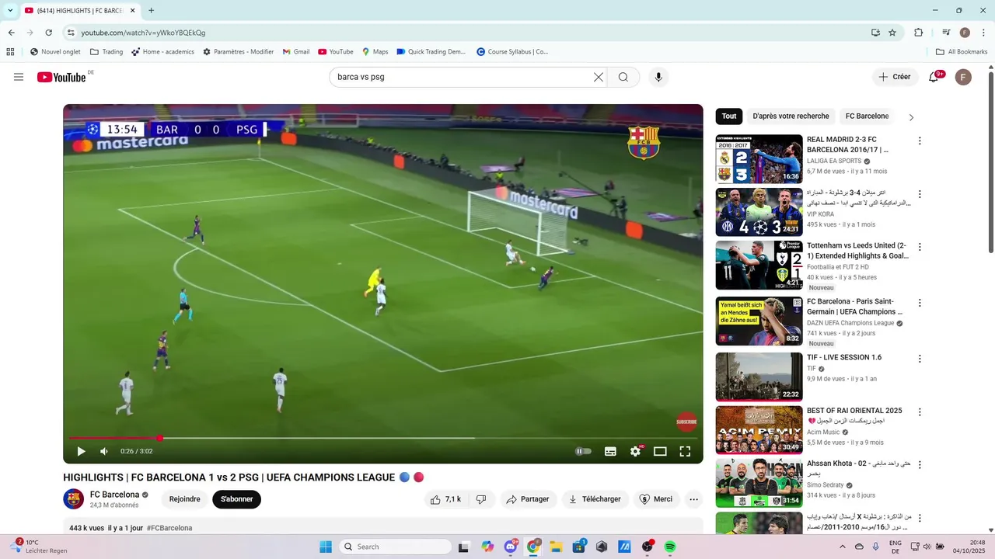Open Real Madrid 2-3 FC Barcelona thumbnail
Image resolution: width=995 pixels, height=559 pixels.
759,159
